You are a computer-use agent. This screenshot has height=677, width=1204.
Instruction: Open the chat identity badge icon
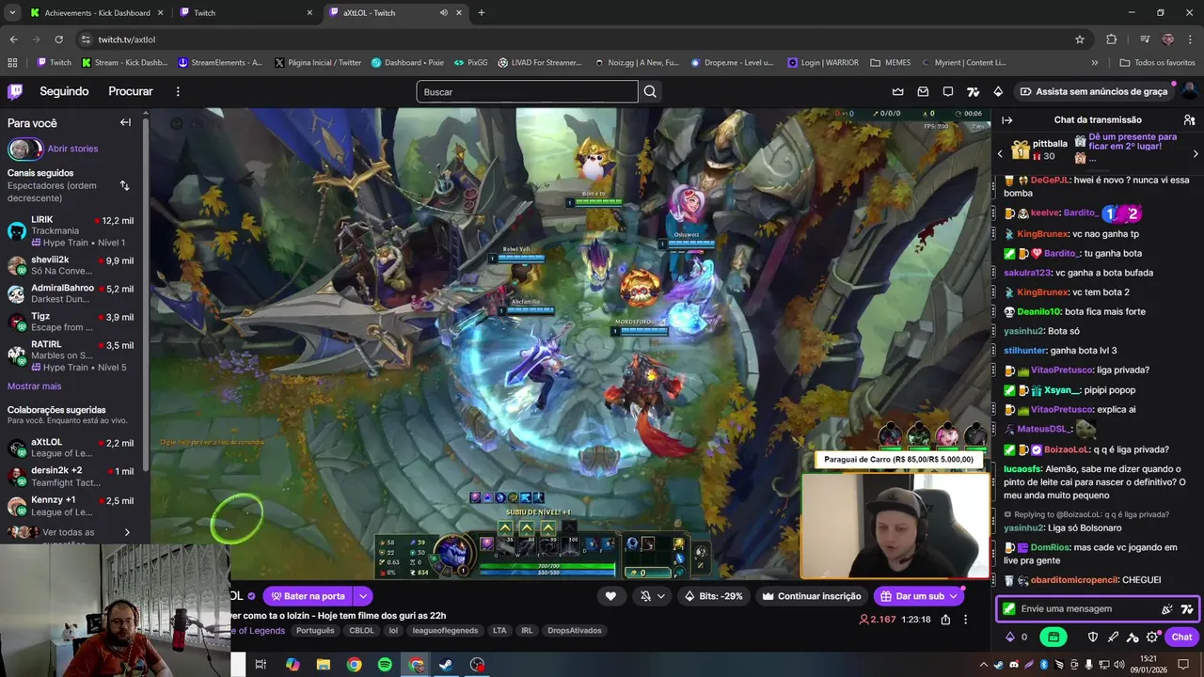coord(1009,608)
